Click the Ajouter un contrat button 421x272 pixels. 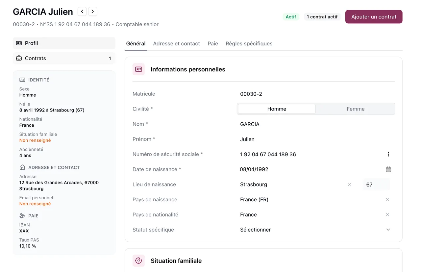point(374,17)
